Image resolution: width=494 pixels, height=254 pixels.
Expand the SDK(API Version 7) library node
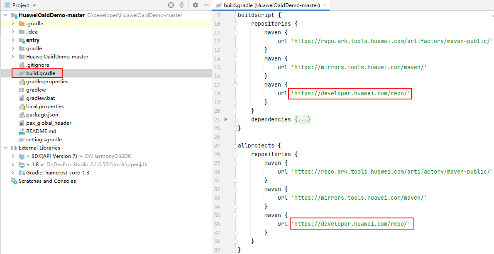pyautogui.click(x=13, y=156)
